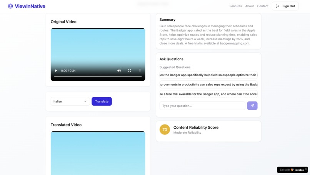Open the Features nav link
This screenshot has width=310, height=175.
[235, 6]
